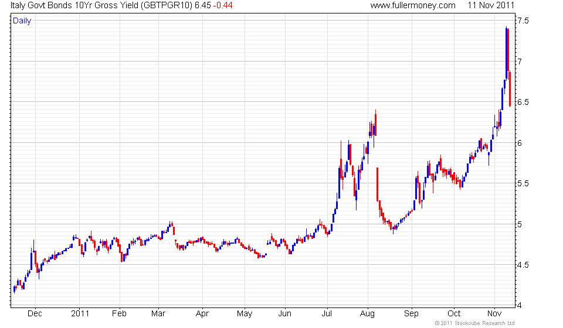Click the May x-axis label
Viewport: 563px width, 328px height.
[x=245, y=314]
